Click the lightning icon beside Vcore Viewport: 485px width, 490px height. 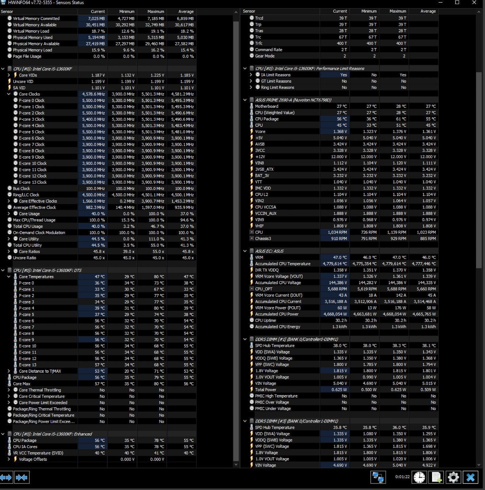[x=252, y=131]
